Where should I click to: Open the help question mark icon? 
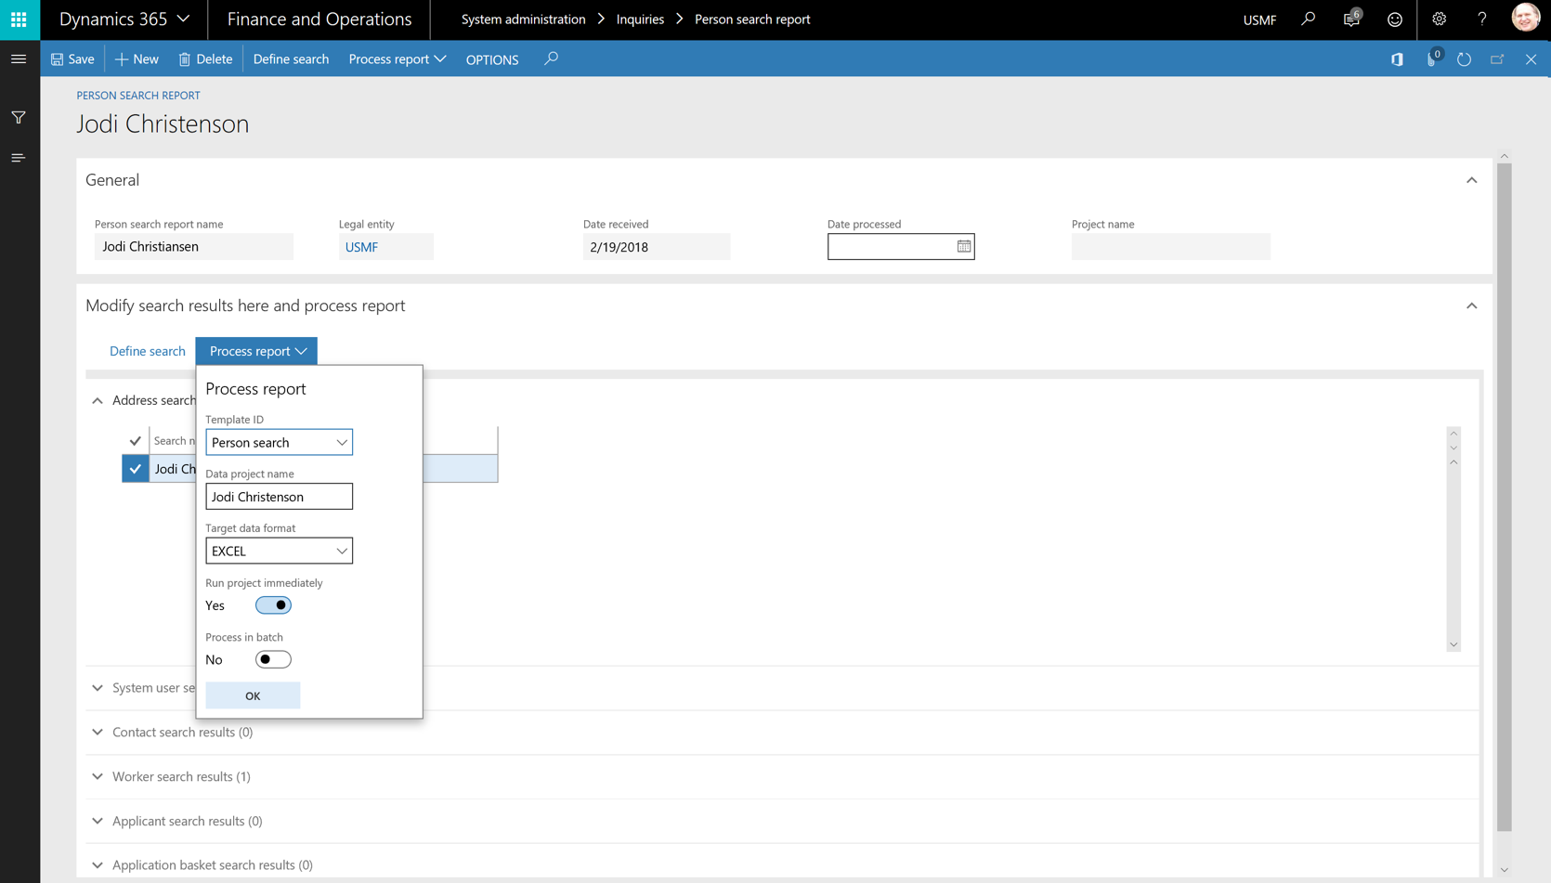[x=1482, y=19]
